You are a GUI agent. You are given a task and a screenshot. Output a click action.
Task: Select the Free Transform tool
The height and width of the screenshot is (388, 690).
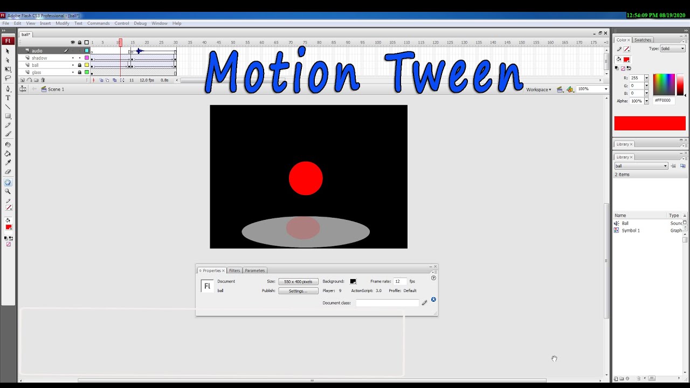(8, 69)
